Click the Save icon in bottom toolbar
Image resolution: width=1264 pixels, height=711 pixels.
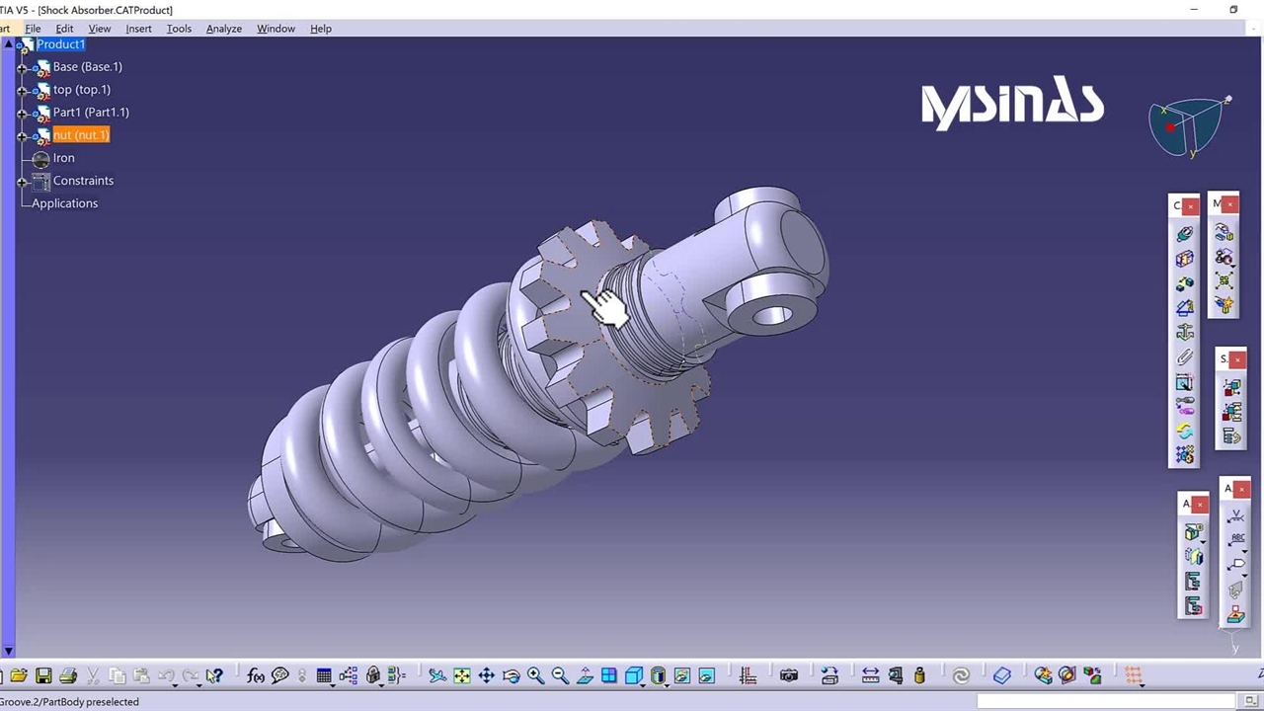click(43, 675)
